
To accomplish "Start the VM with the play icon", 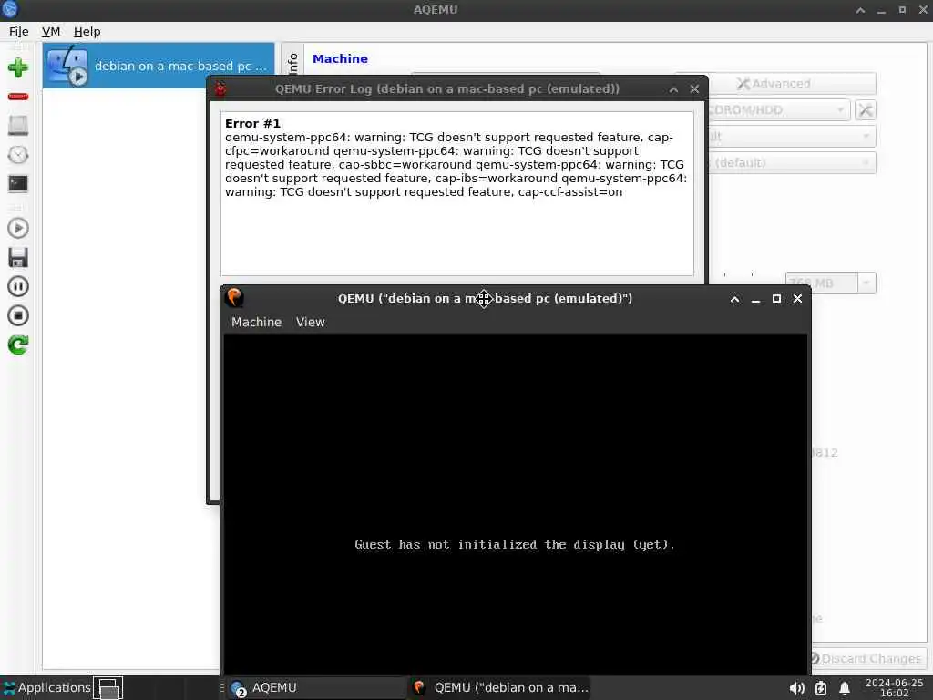I will [x=18, y=228].
